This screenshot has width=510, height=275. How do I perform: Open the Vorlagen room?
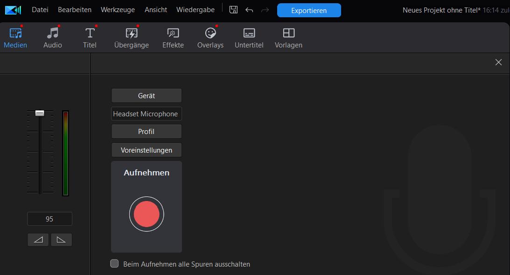(288, 38)
